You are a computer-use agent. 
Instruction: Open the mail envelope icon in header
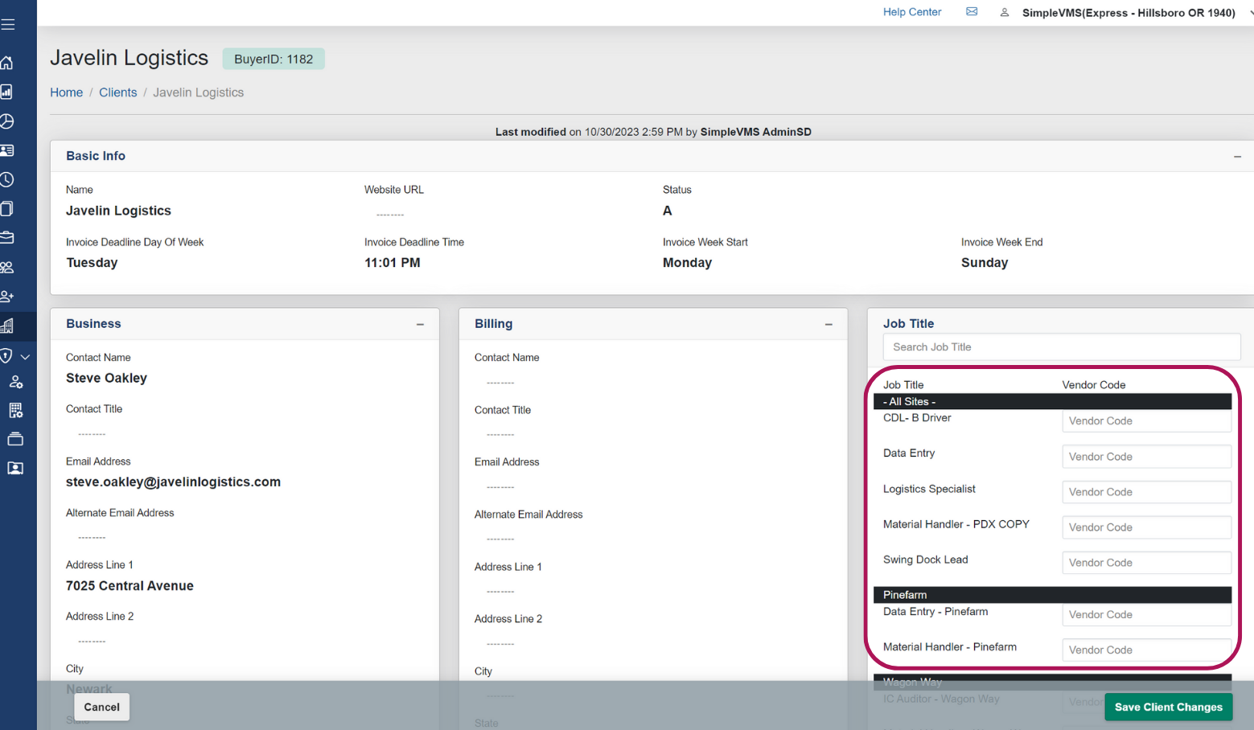pos(972,12)
